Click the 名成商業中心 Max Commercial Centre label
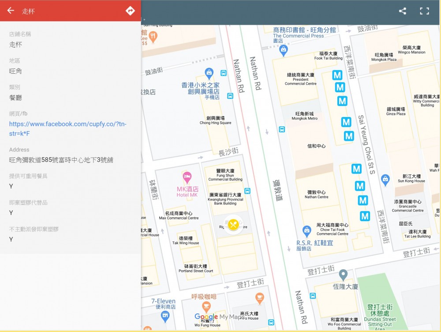This screenshot has height=332, width=441. pyautogui.click(x=179, y=215)
